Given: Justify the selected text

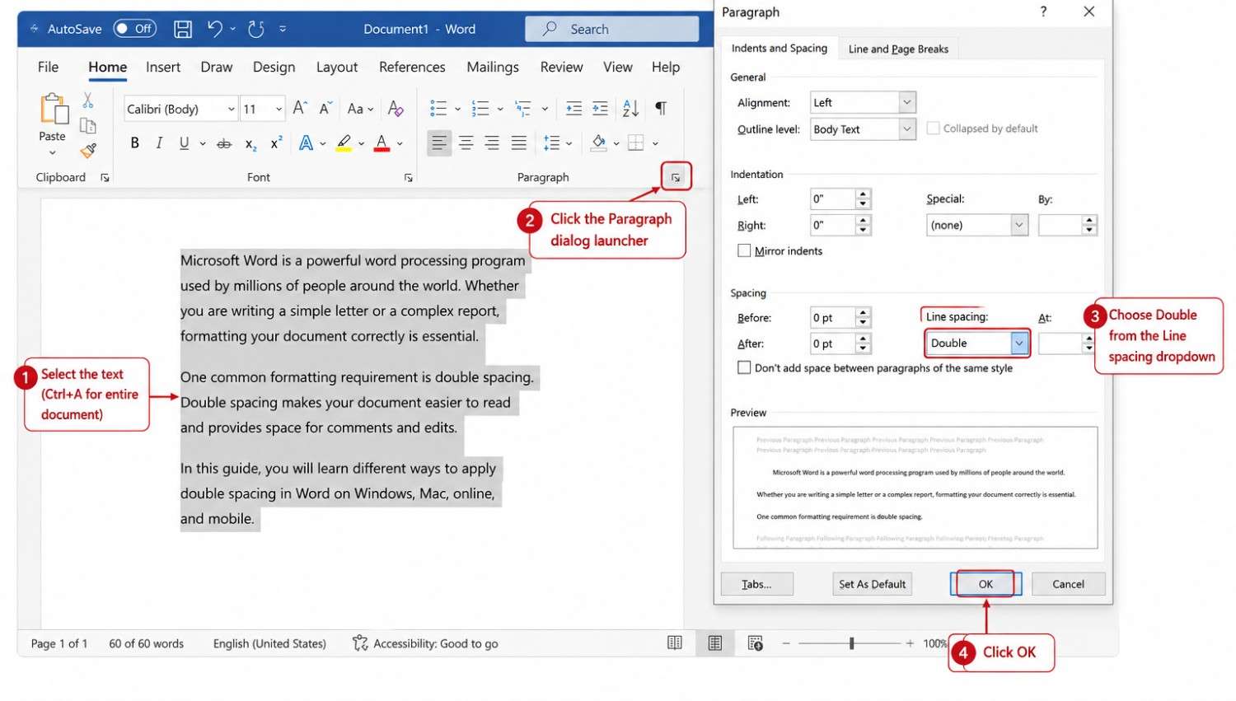Looking at the screenshot, I should click(x=518, y=143).
